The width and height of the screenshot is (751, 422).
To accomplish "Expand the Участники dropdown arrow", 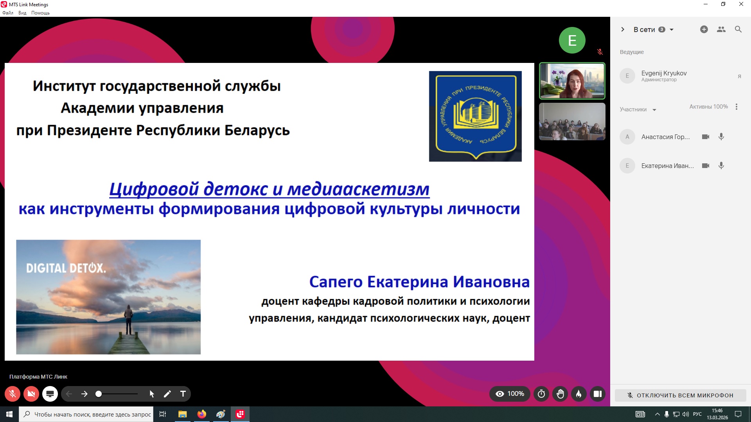I will [654, 110].
